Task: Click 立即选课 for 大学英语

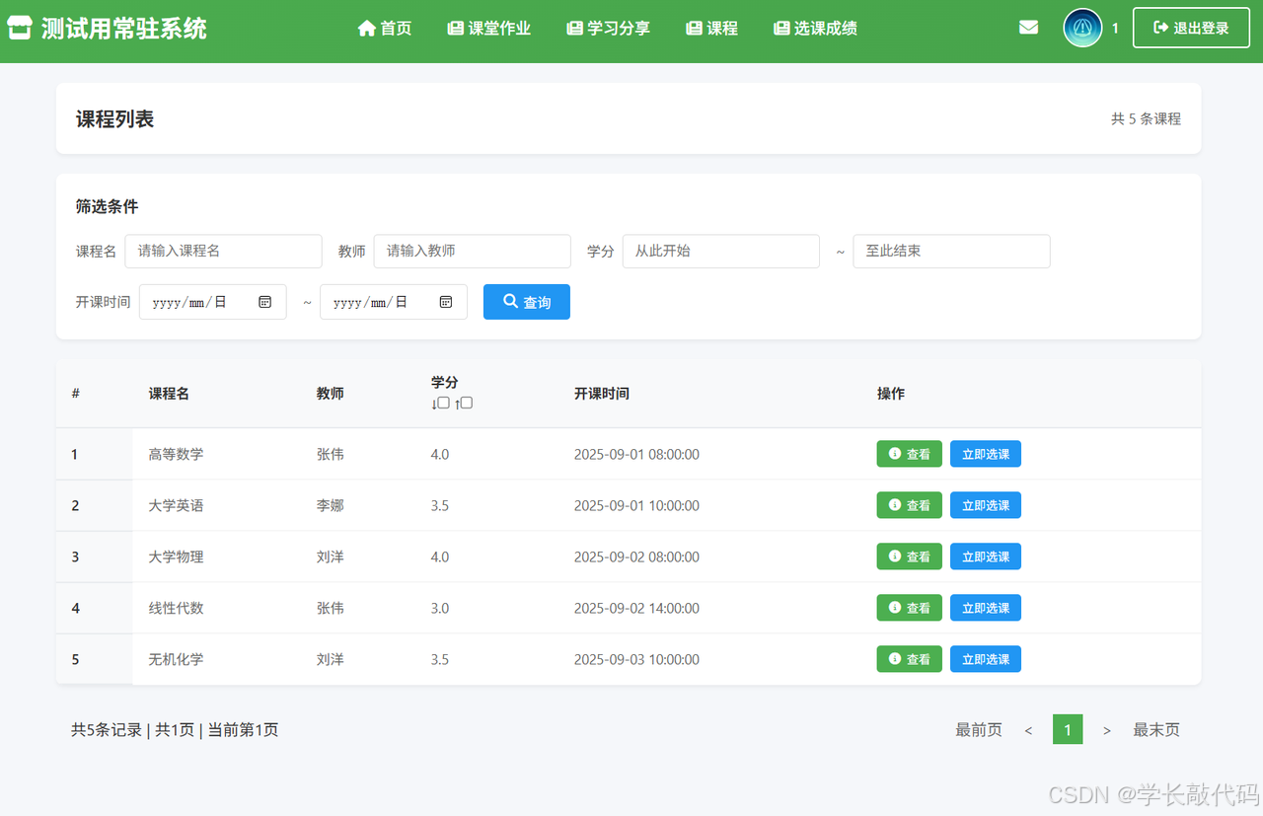Action: tap(985, 504)
